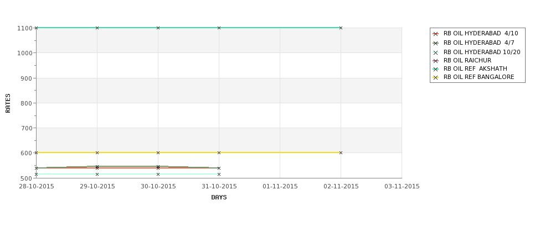
Task: Click the cyan line marker at 31-10-2015
Action: pos(219,174)
